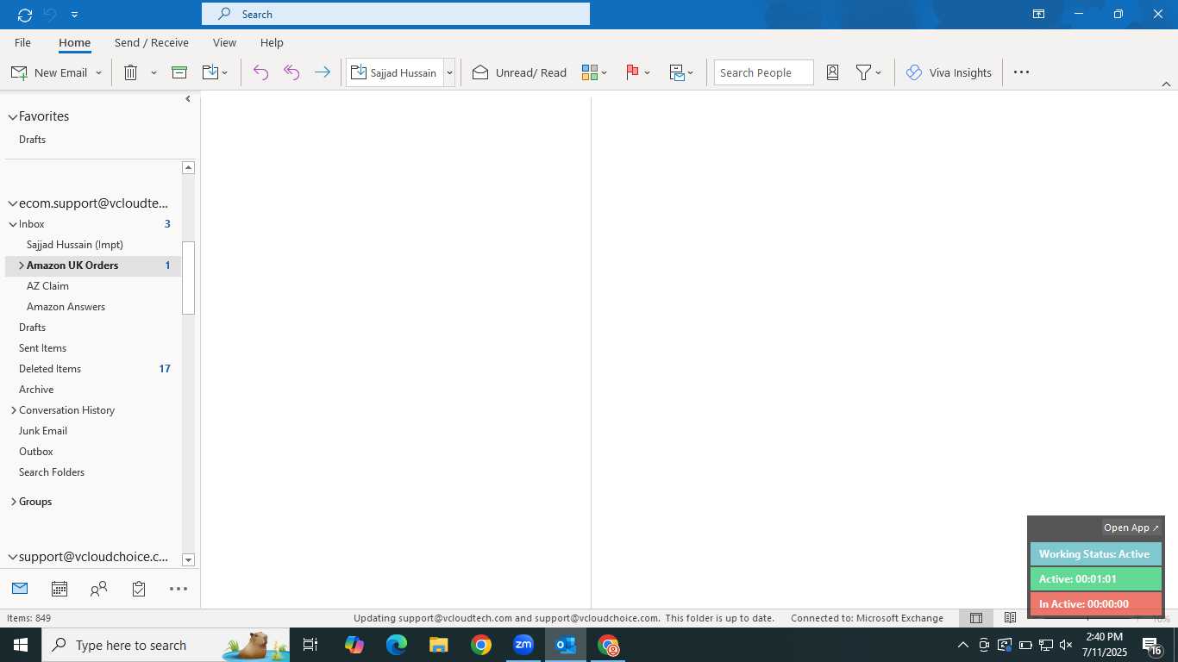Collapse the Inbox folder chevron

click(13, 224)
